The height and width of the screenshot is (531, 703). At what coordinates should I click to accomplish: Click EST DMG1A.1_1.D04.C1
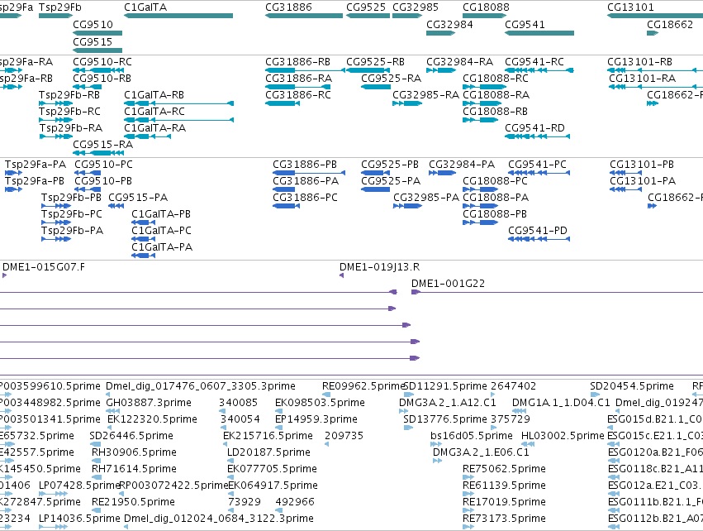[519, 411]
